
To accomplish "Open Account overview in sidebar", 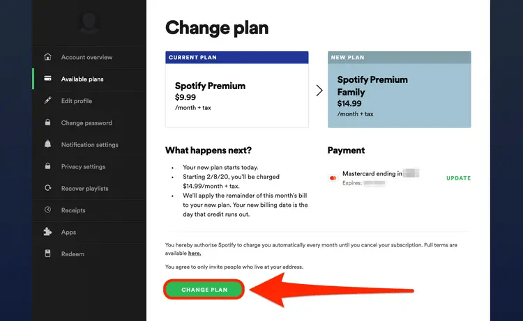I will click(x=86, y=57).
